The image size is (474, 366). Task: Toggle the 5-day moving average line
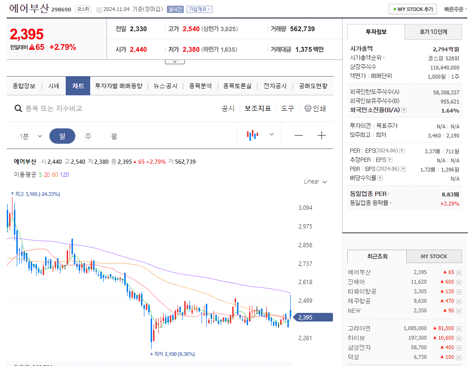40,175
